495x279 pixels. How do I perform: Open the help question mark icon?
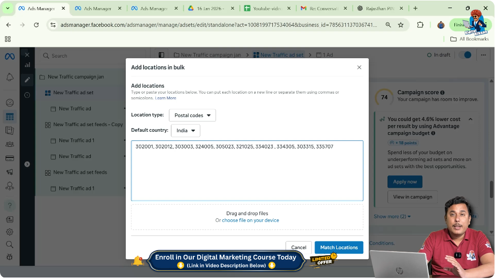(10, 206)
